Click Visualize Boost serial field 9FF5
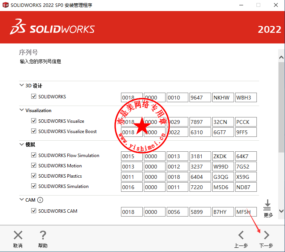285x252 pixels. click(x=246, y=132)
